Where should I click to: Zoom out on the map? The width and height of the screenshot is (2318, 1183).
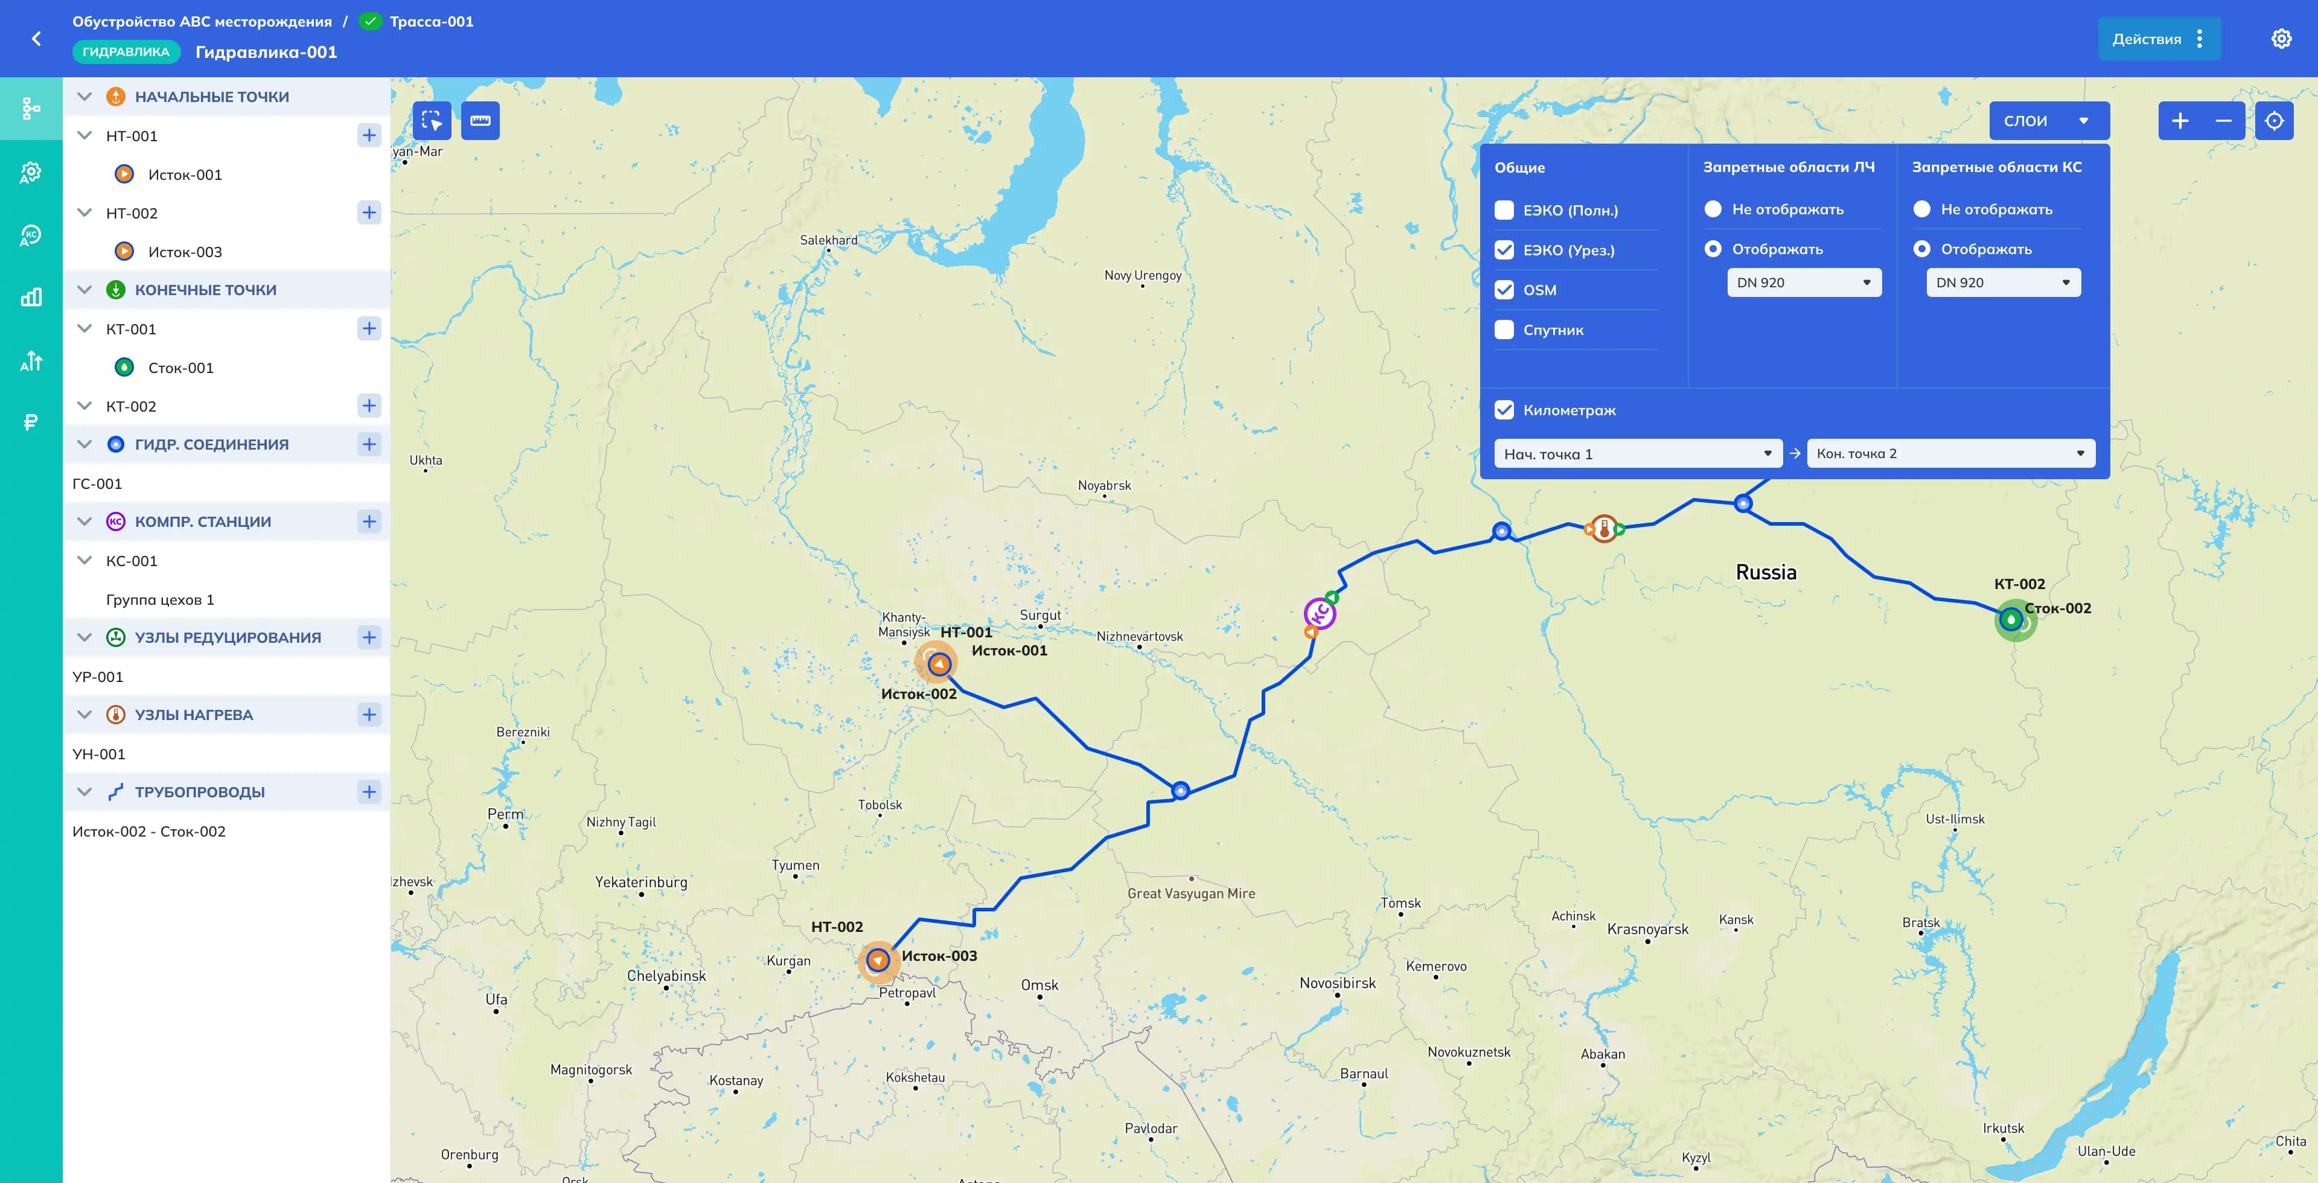[x=2223, y=121]
